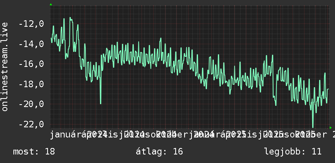Select the -14,0 y-axis label
Image resolution: width=335 pixels, height=163 pixels.
tap(31, 44)
